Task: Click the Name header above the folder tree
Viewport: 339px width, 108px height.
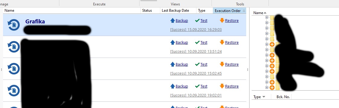Action: tap(260, 13)
